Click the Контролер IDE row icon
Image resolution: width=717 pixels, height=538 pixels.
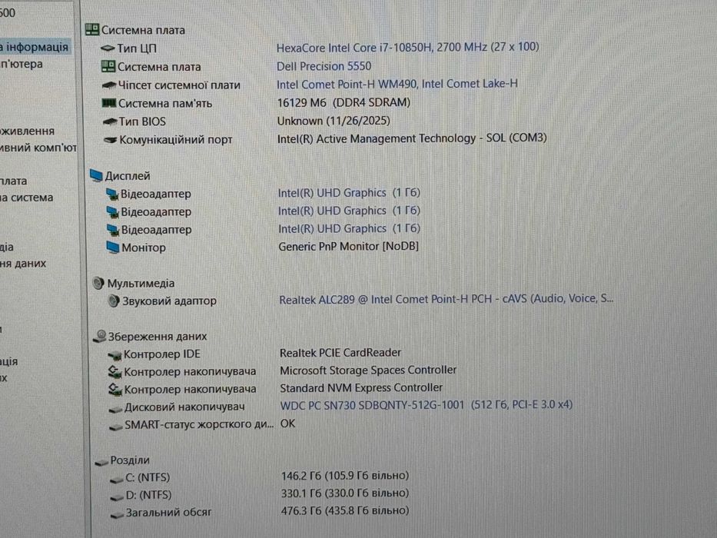pyautogui.click(x=115, y=355)
